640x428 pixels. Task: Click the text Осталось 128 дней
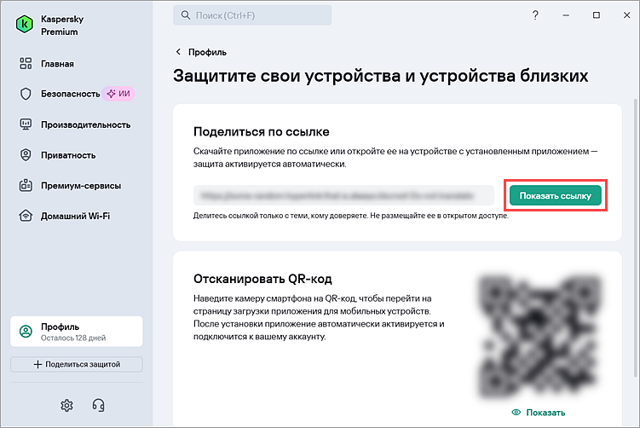pos(73,338)
